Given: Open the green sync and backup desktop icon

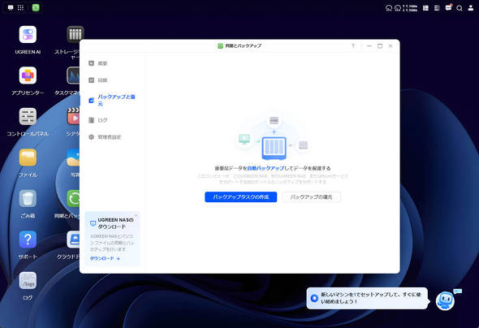Looking at the screenshot, I should [x=73, y=198].
